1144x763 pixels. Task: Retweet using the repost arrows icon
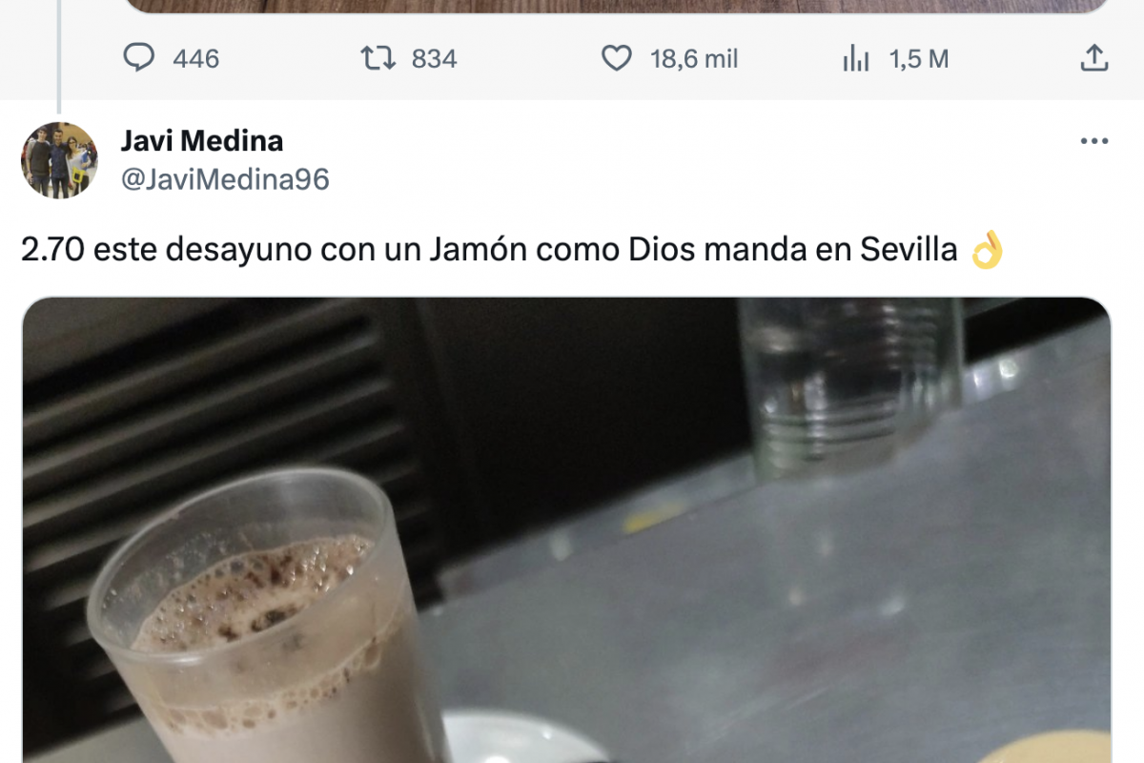pos(378,59)
